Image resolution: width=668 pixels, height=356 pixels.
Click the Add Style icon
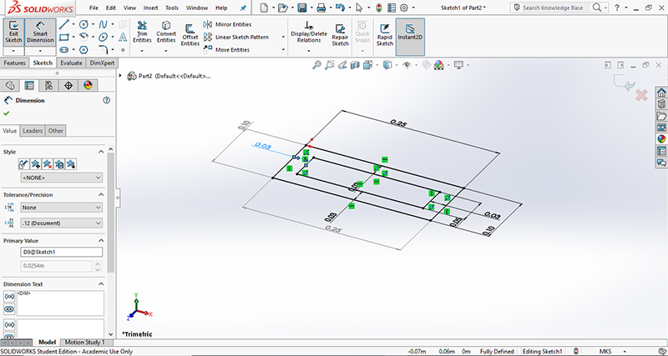tap(36, 163)
